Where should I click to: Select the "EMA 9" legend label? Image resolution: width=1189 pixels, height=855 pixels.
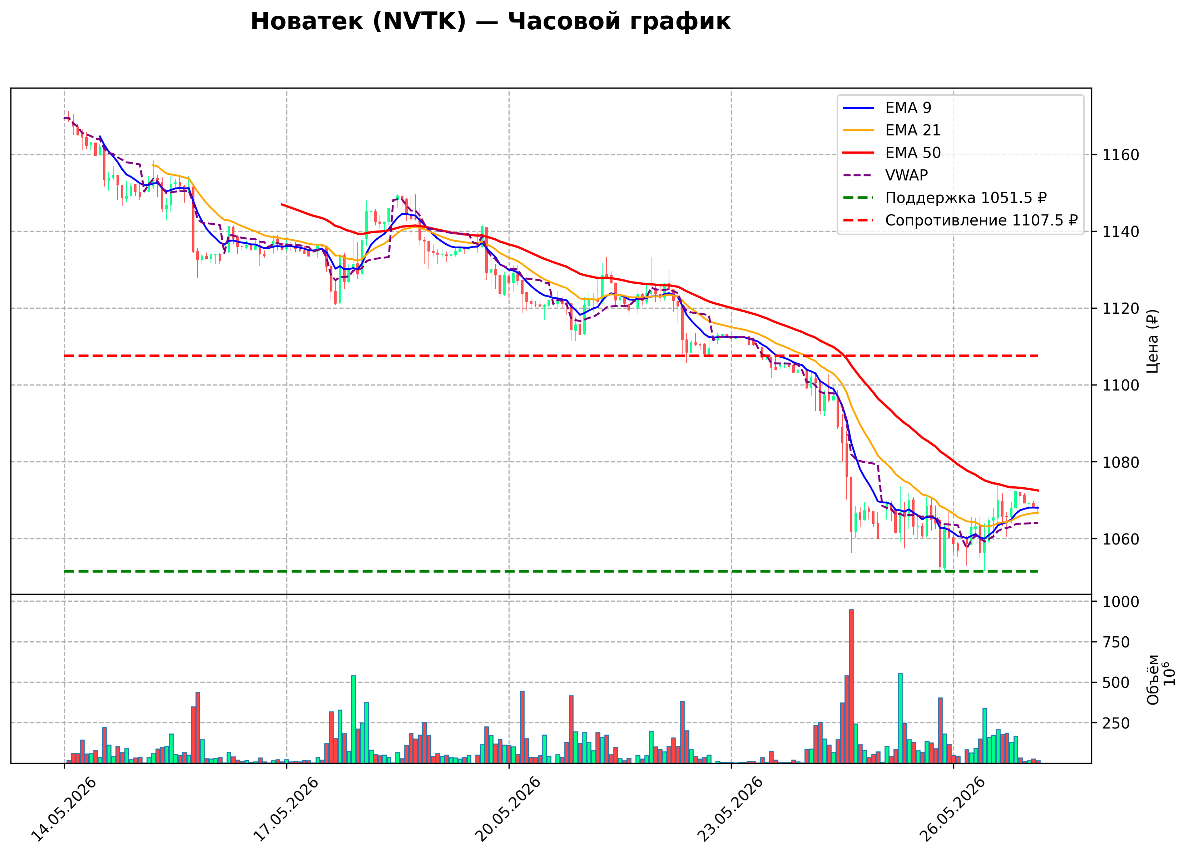pyautogui.click(x=908, y=108)
